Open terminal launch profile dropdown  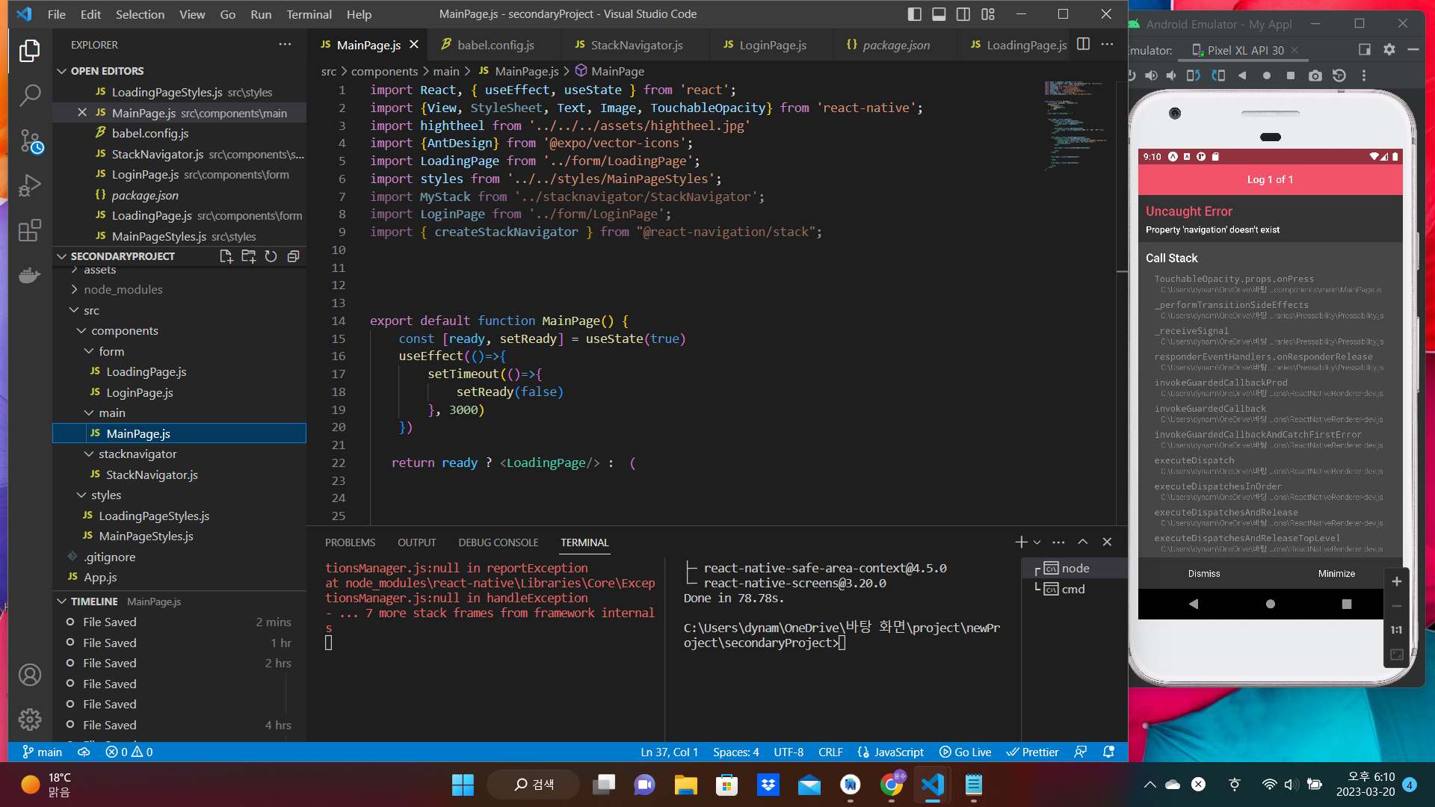(x=1037, y=542)
